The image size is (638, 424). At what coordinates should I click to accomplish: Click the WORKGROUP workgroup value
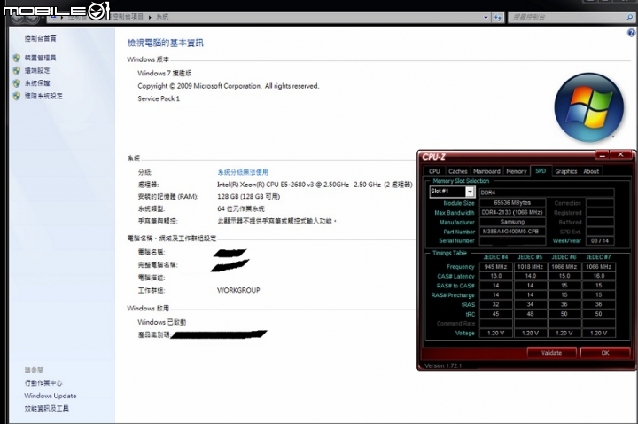click(238, 290)
